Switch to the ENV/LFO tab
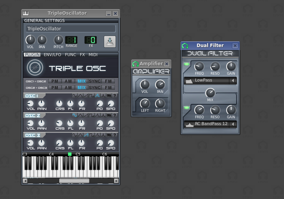The image size is (284, 199). click(x=52, y=55)
